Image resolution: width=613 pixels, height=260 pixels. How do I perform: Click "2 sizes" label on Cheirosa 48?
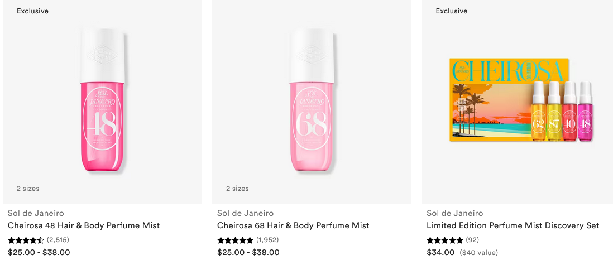click(28, 189)
